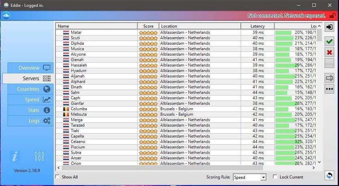Pick the Hassaleh server name
Screen dimensions: 339x186
pyautogui.click(x=79, y=65)
